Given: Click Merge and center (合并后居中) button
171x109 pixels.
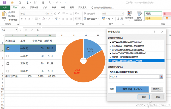Looking at the screenshot, I should pos(90,19).
